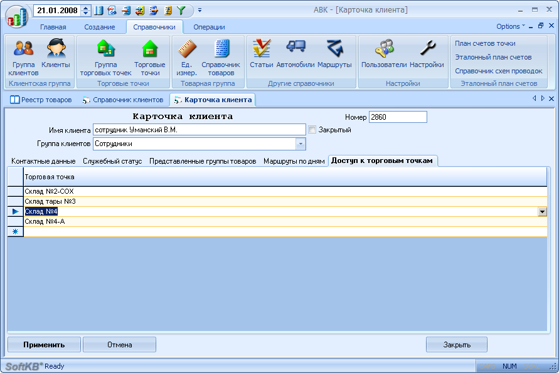Screen dimensions: 559x373
Task: Decrease the date with the down spinner
Action: click(x=85, y=13)
